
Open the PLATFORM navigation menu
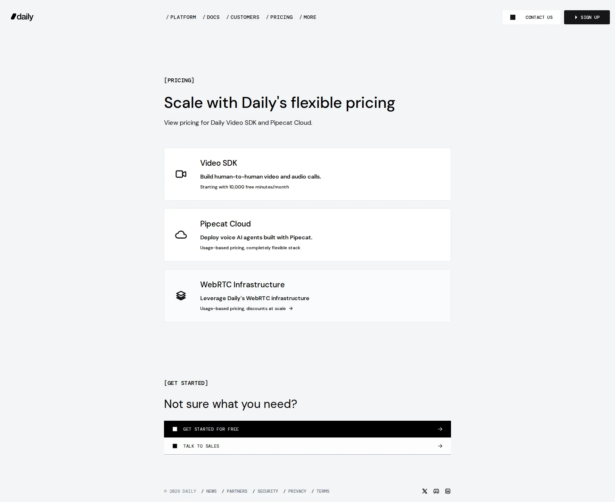[183, 17]
